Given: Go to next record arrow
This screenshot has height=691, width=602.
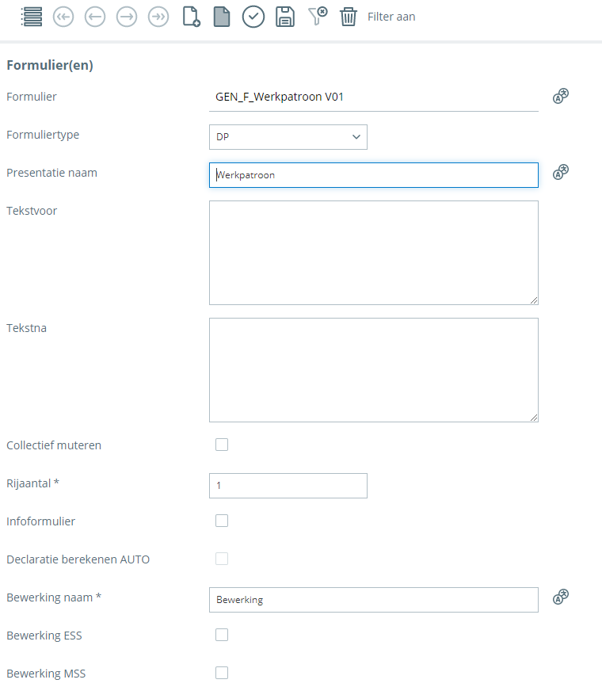Looking at the screenshot, I should 127,17.
